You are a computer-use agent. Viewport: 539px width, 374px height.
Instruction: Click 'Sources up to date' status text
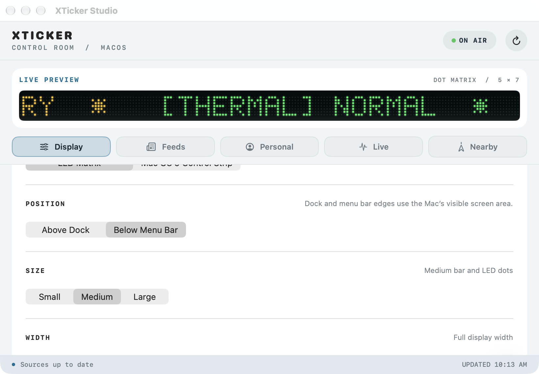click(57, 364)
